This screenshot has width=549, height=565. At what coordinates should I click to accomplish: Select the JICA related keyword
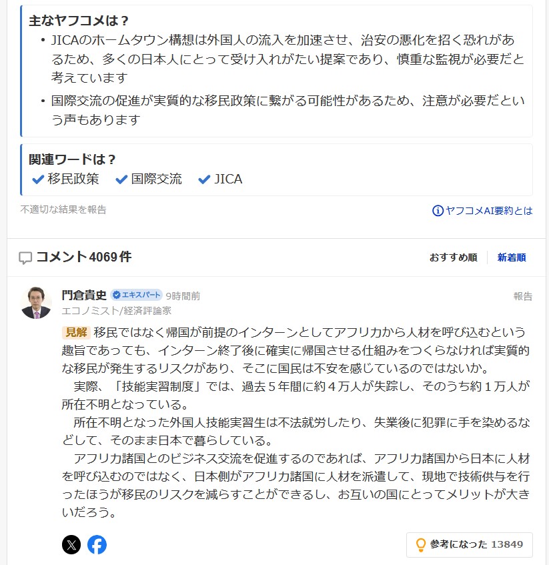tap(221, 179)
